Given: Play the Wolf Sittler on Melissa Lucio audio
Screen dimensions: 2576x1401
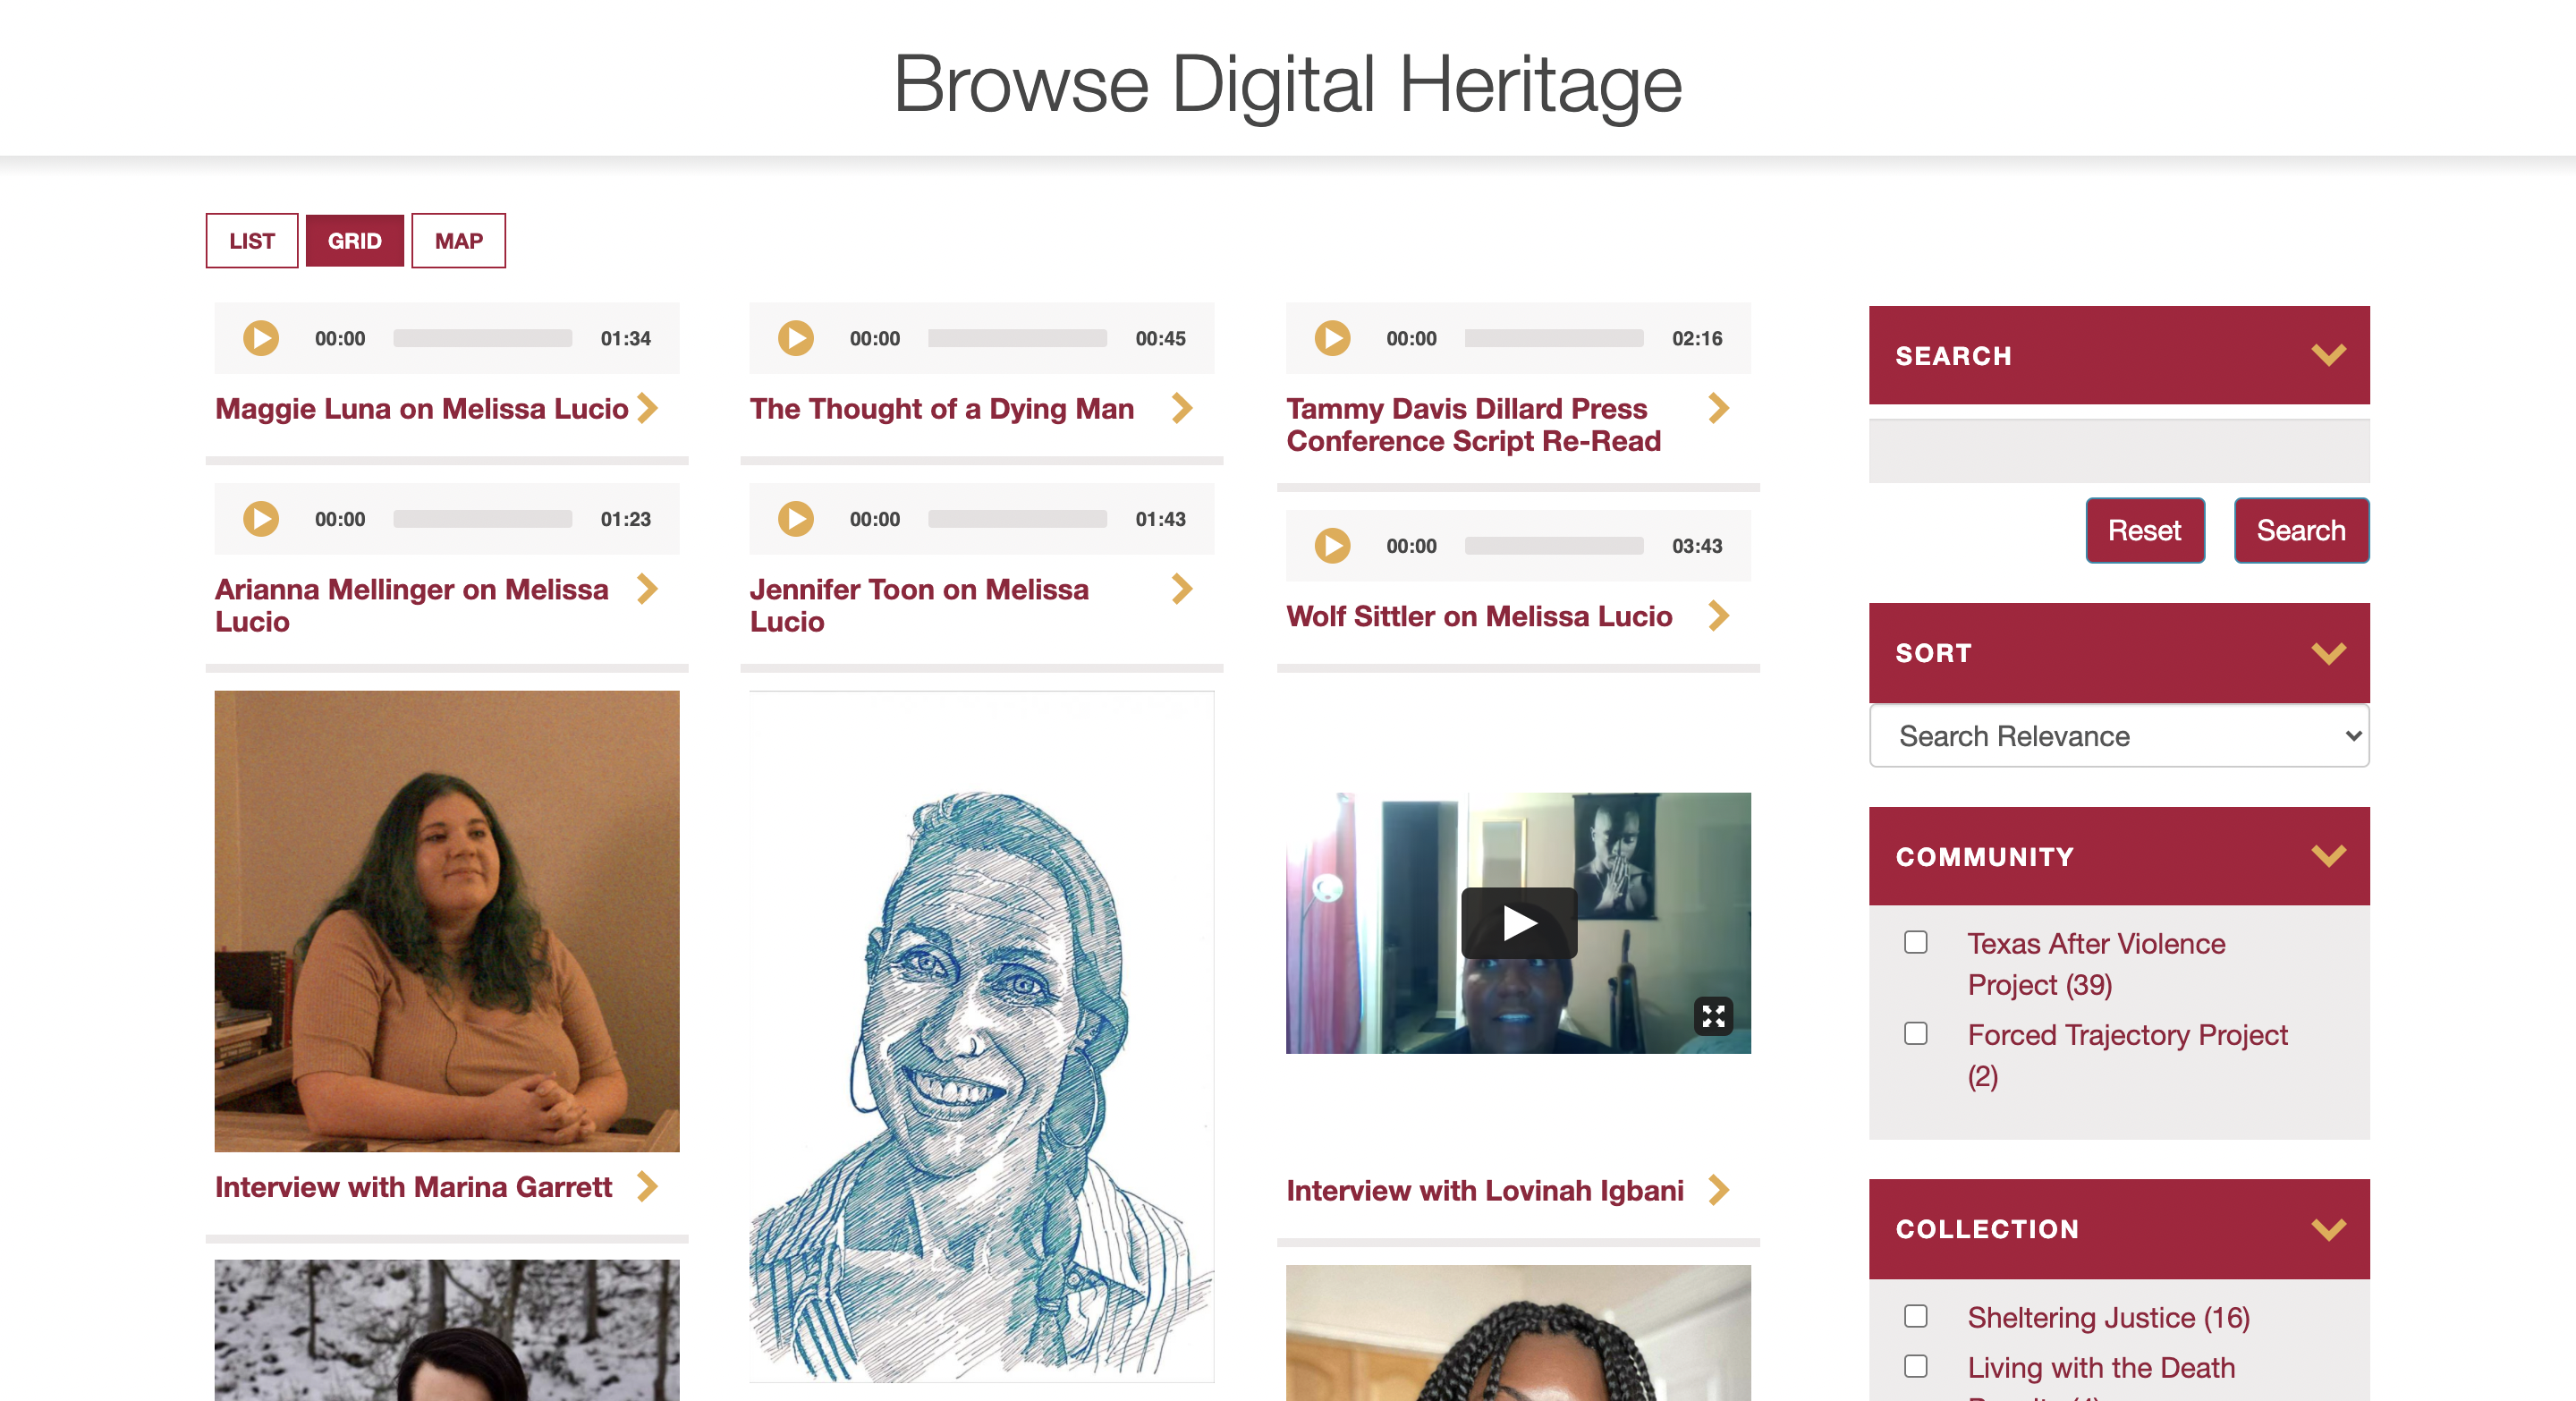Looking at the screenshot, I should (1332, 546).
